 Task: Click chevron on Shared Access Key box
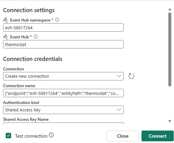119,110
